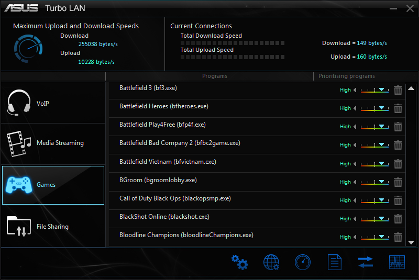Viewport: 419px width, 280px height.
Task: Open the double-gear settings icon
Action: pyautogui.click(x=239, y=262)
